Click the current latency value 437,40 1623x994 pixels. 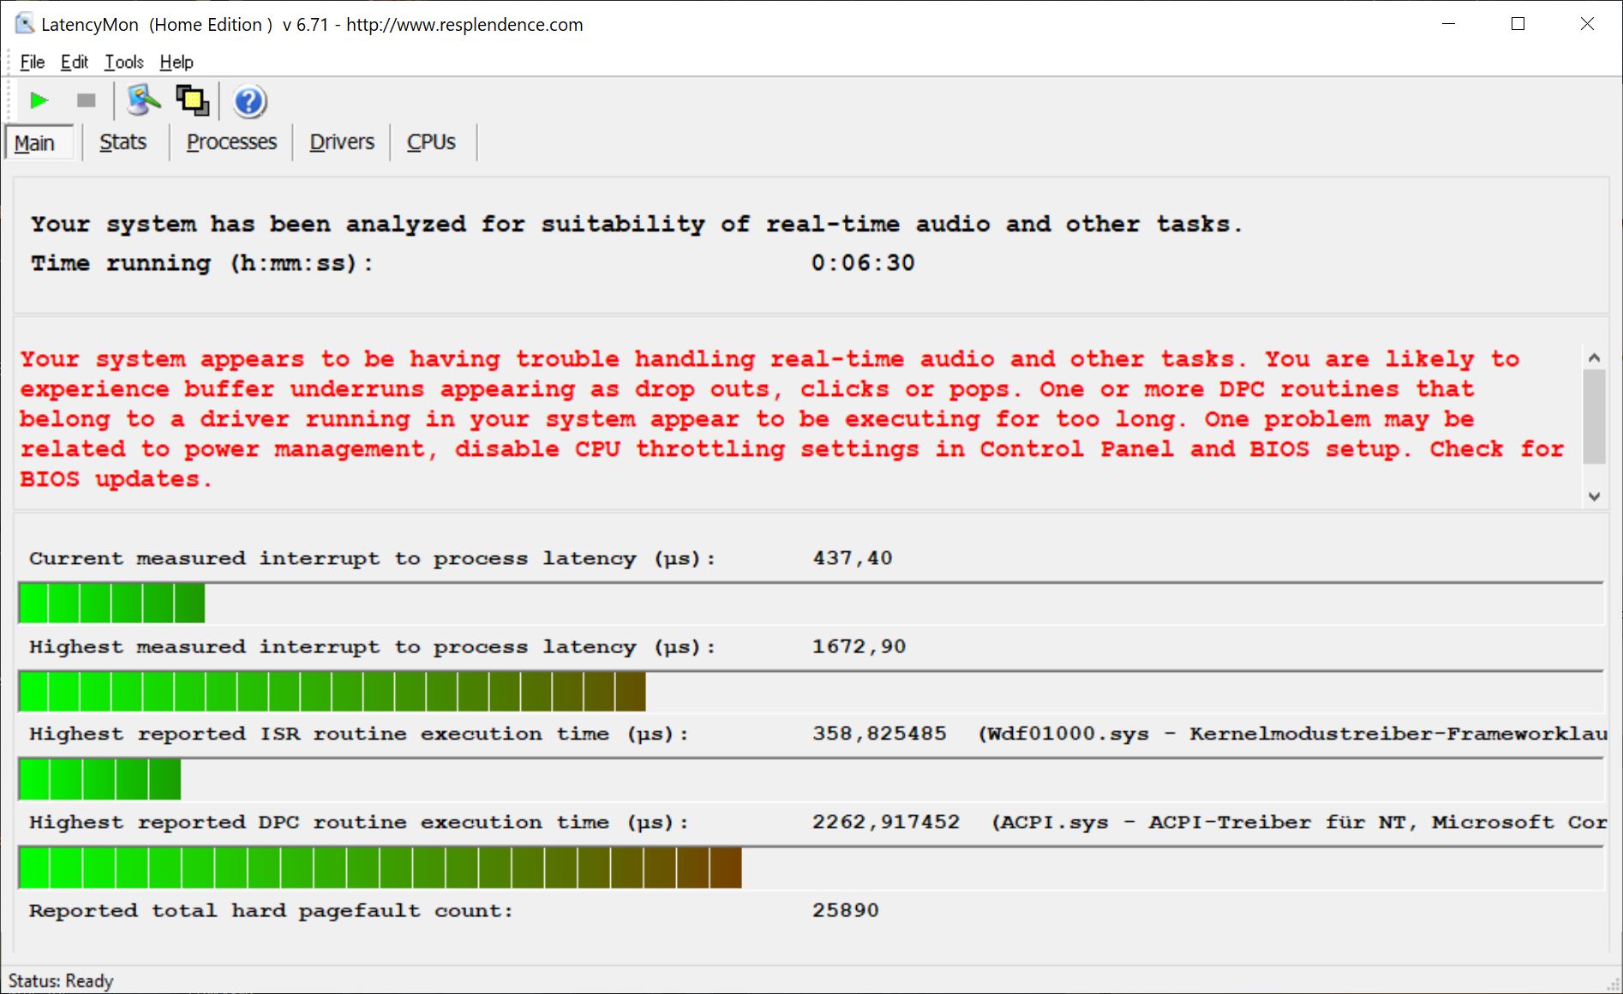853,558
